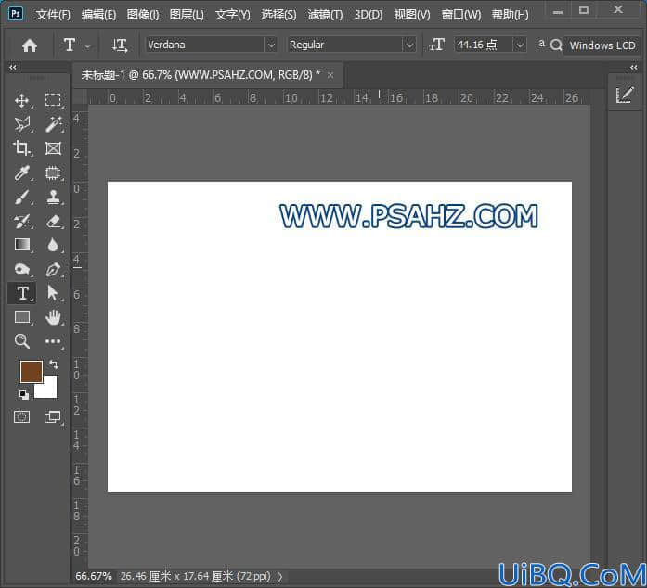This screenshot has height=588, width=647.
Task: Open the 帮助(H) menu
Action: [x=510, y=15]
